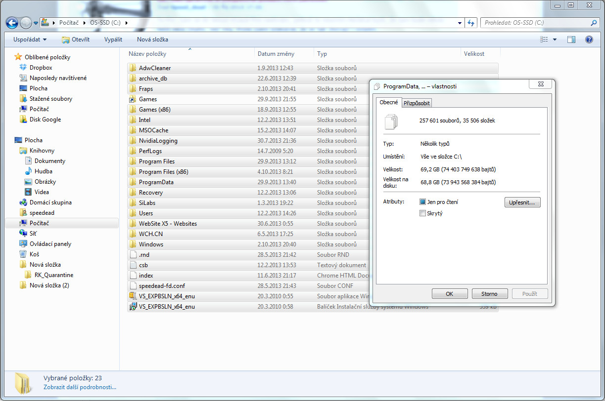Click Nová složka in toolbar
This screenshot has width=605, height=401.
point(152,40)
